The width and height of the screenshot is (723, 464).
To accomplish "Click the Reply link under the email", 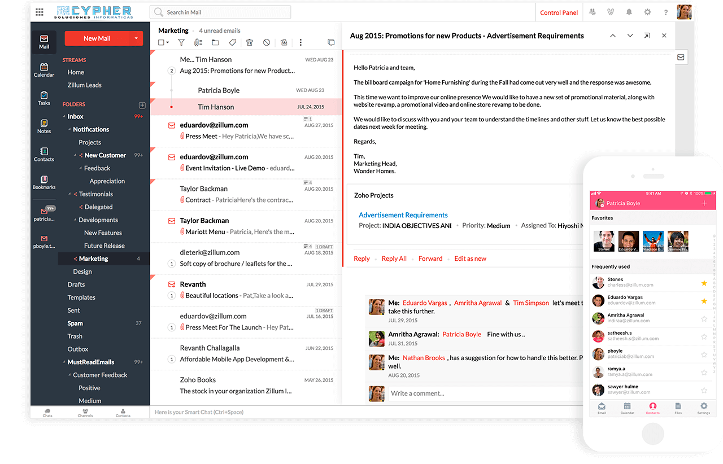I will coord(361,259).
